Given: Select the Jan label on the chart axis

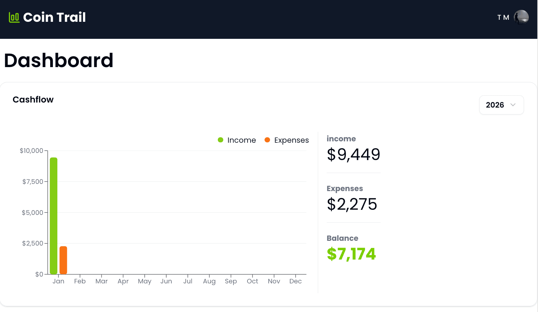Looking at the screenshot, I should click(58, 281).
